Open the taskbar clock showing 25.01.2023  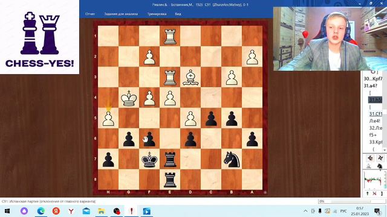(360, 211)
